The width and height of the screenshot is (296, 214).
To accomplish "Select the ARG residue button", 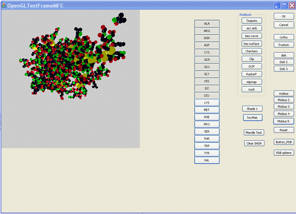I will pyautogui.click(x=207, y=31).
